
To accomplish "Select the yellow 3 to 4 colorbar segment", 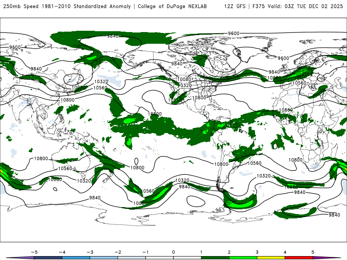I will (x=271, y=258).
